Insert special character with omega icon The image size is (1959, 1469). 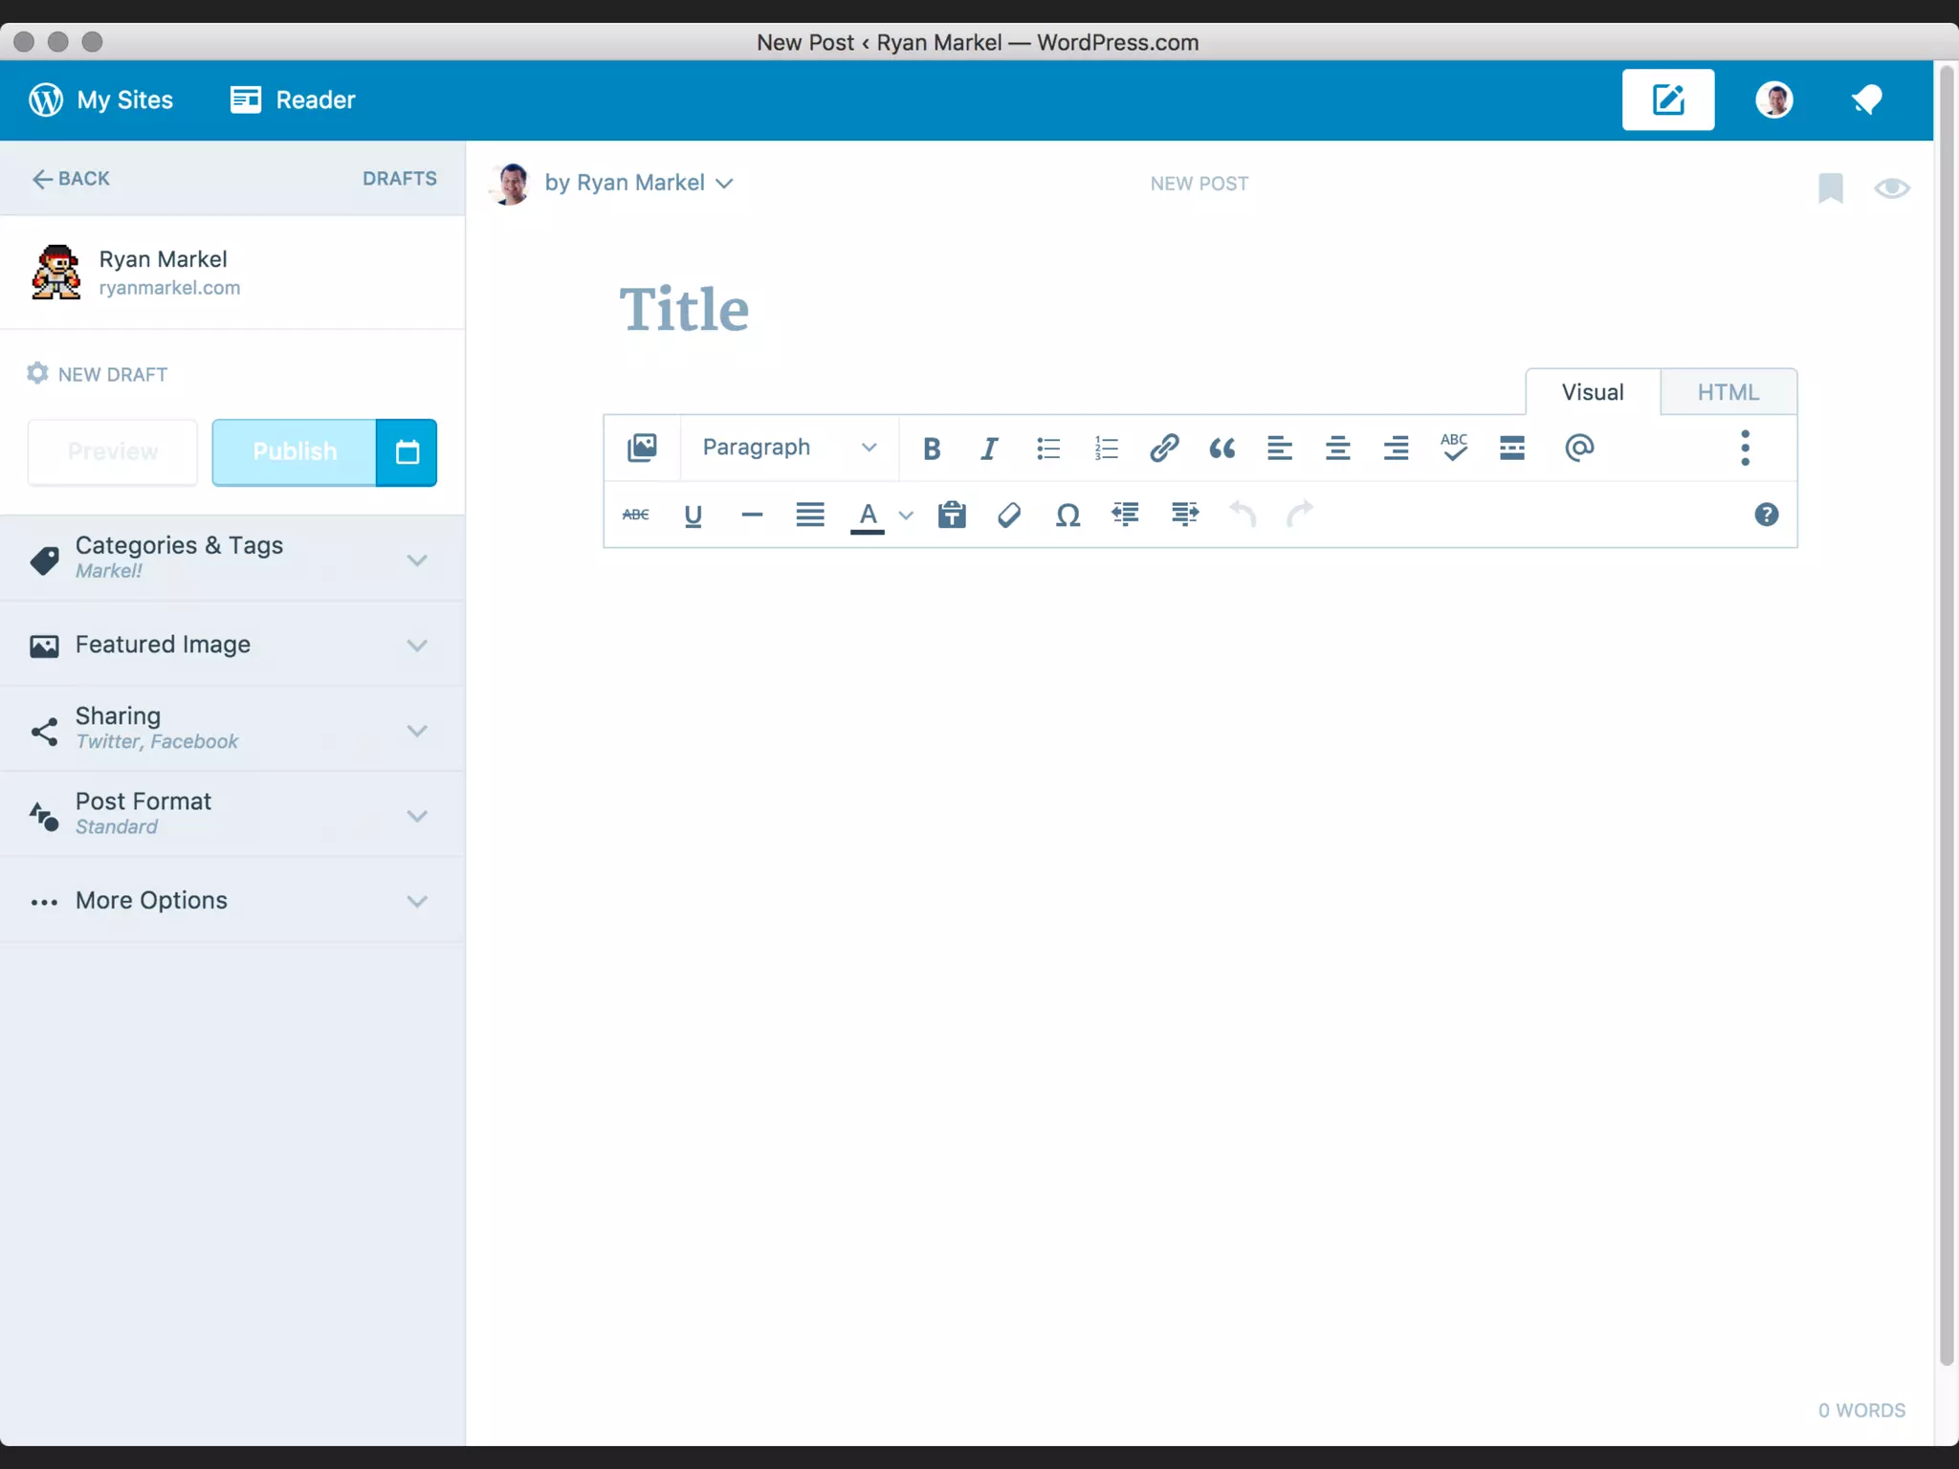[1068, 515]
